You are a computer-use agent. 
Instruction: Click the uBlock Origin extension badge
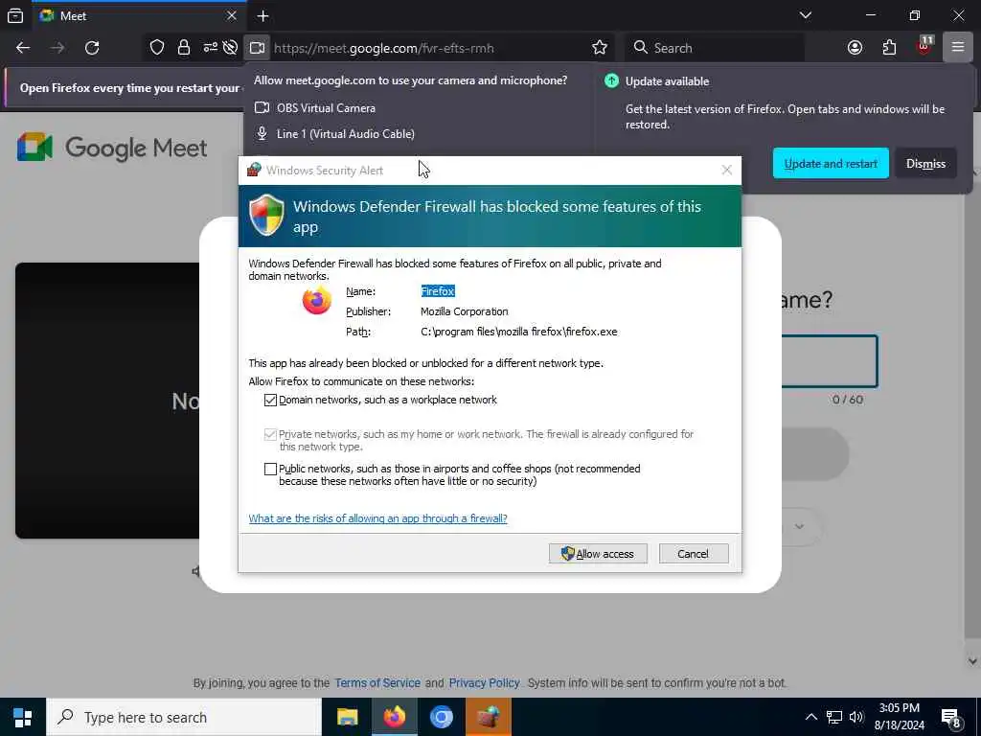(x=924, y=46)
